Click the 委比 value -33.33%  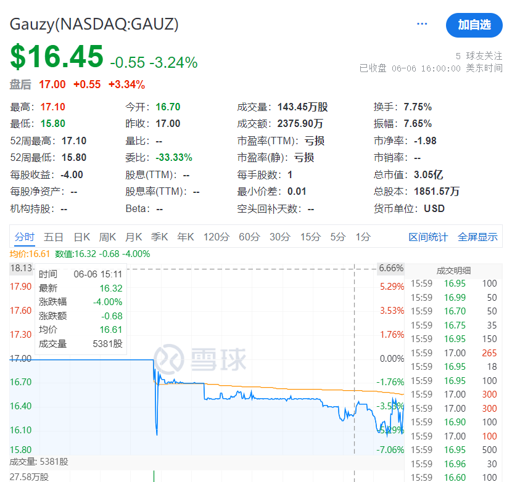pyautogui.click(x=174, y=158)
